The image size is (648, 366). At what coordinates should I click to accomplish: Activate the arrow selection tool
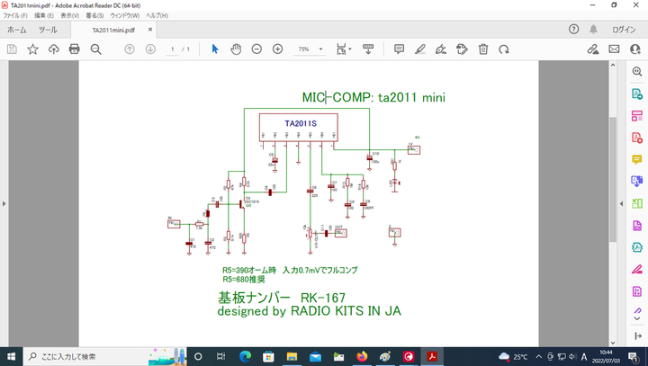pos(215,49)
